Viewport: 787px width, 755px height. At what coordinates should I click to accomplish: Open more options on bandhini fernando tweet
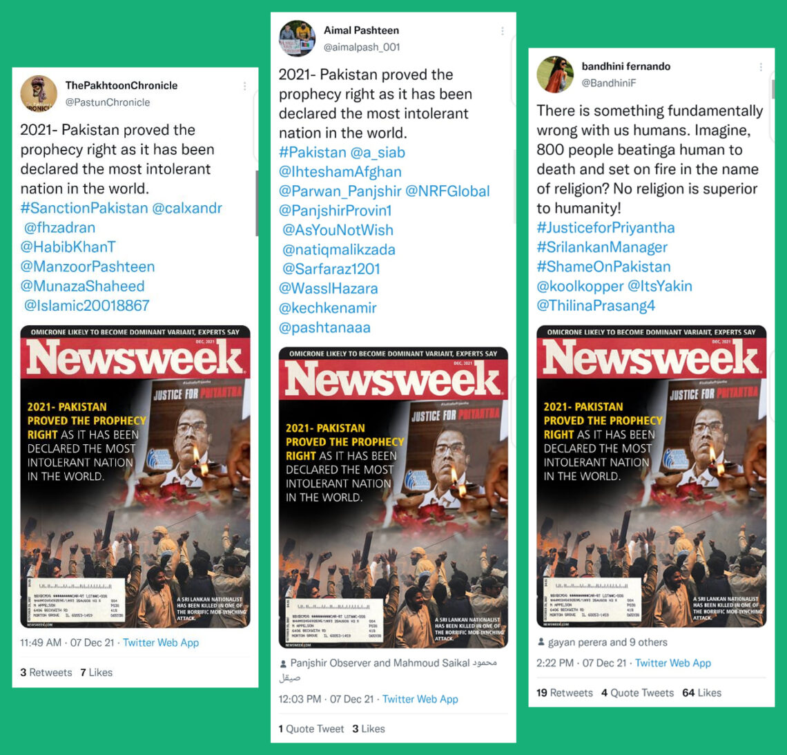761,67
